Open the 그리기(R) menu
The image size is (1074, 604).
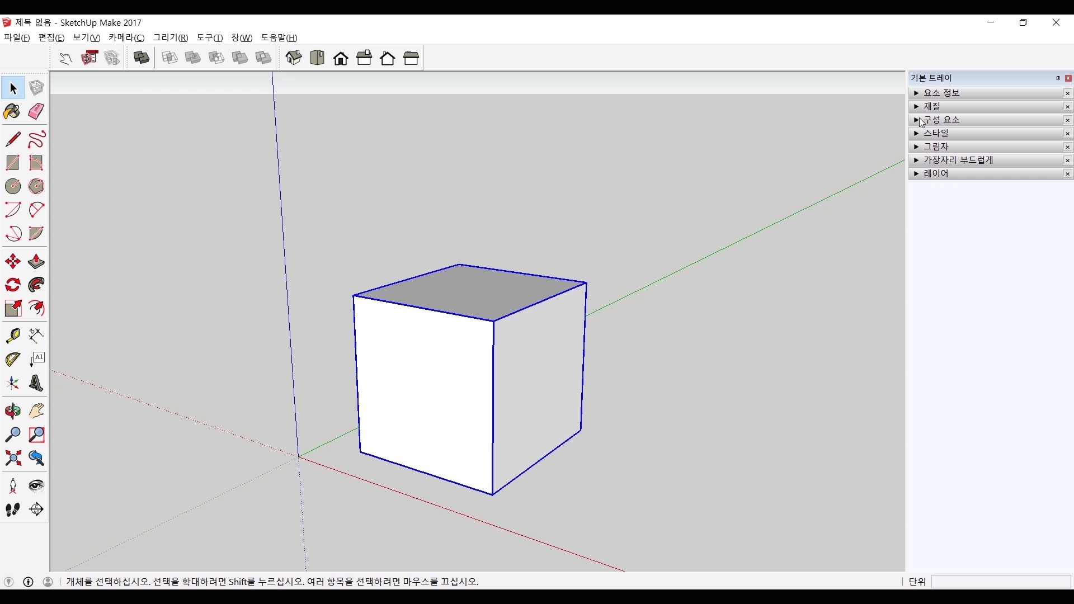171,38
